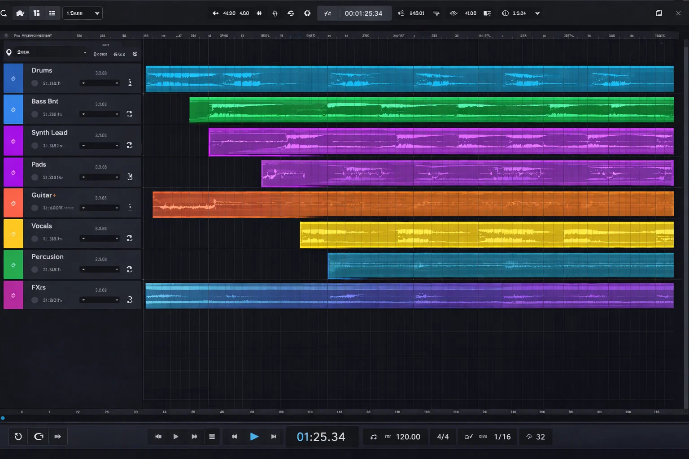
Task: Select the Guitar track name
Action: pyautogui.click(x=42, y=195)
